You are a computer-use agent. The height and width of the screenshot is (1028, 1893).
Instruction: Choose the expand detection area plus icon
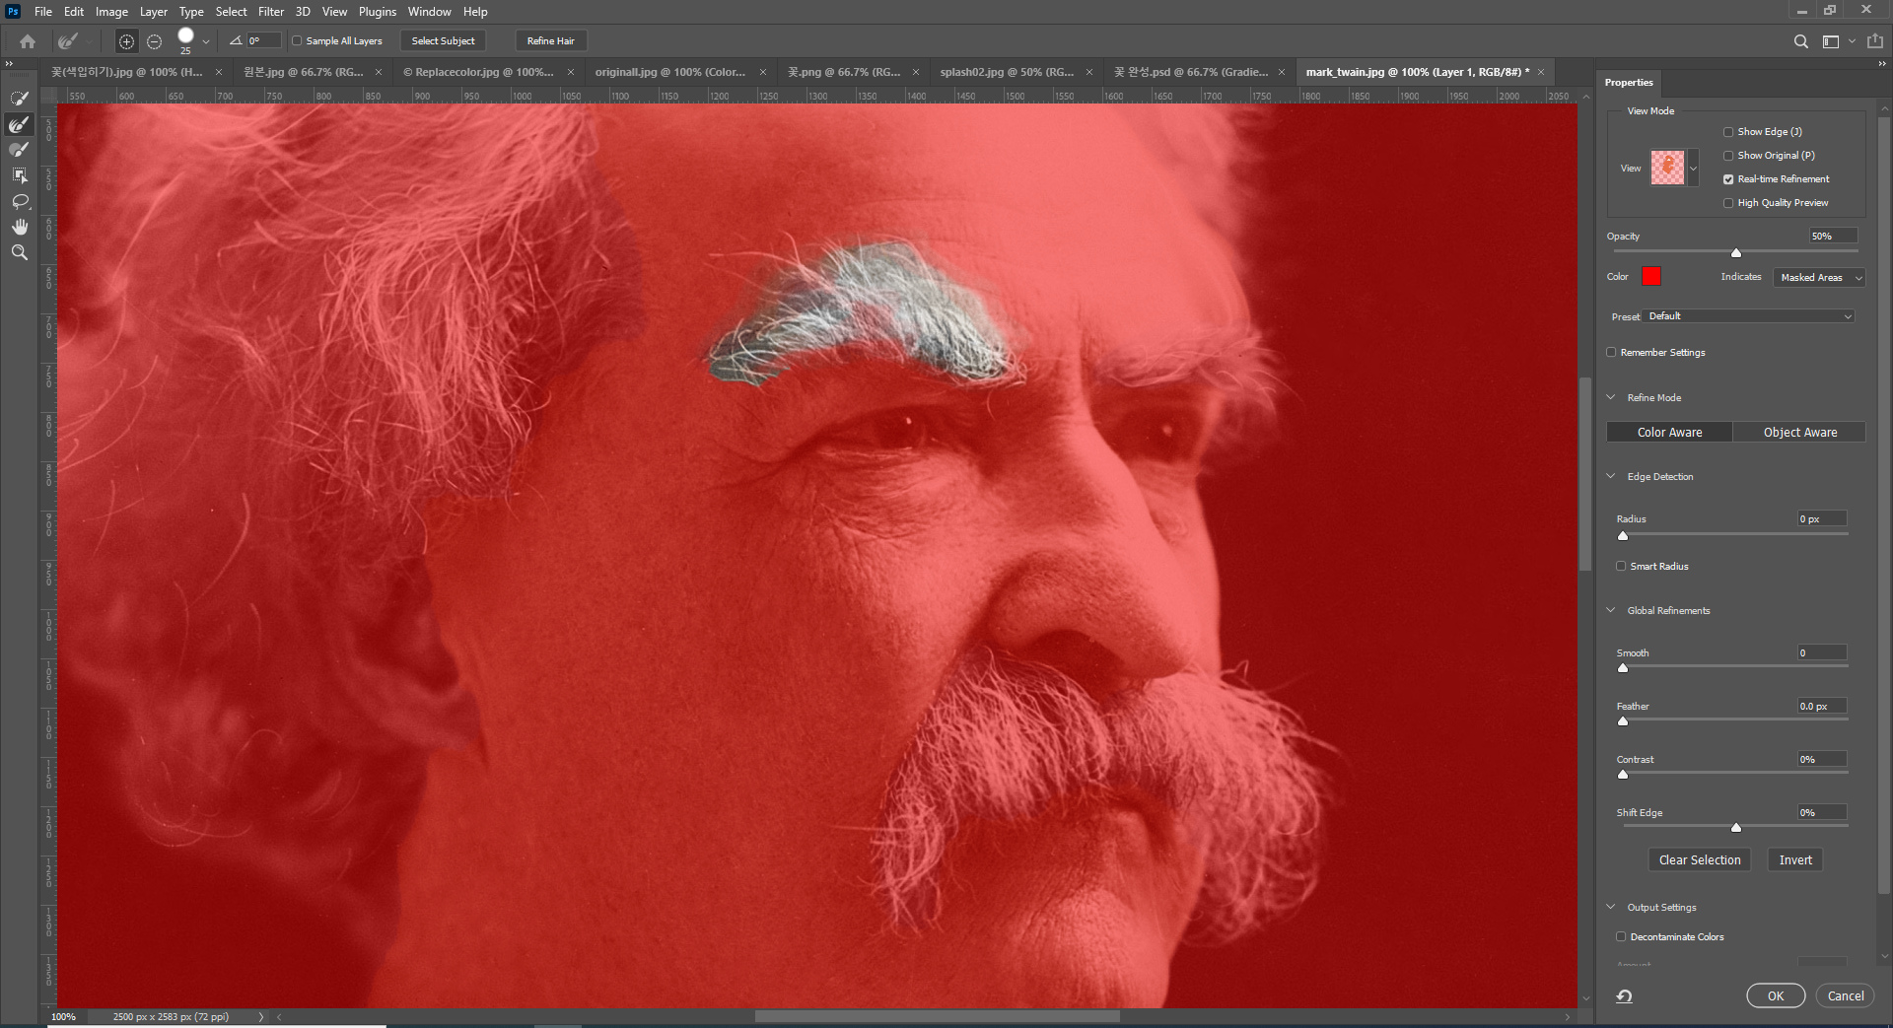click(x=126, y=41)
